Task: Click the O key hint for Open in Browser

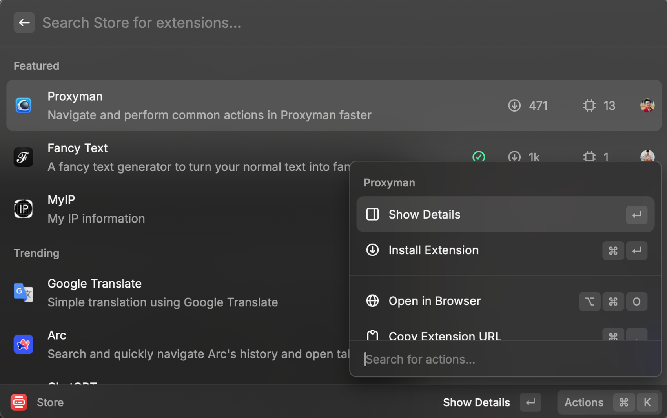Action: [636, 301]
